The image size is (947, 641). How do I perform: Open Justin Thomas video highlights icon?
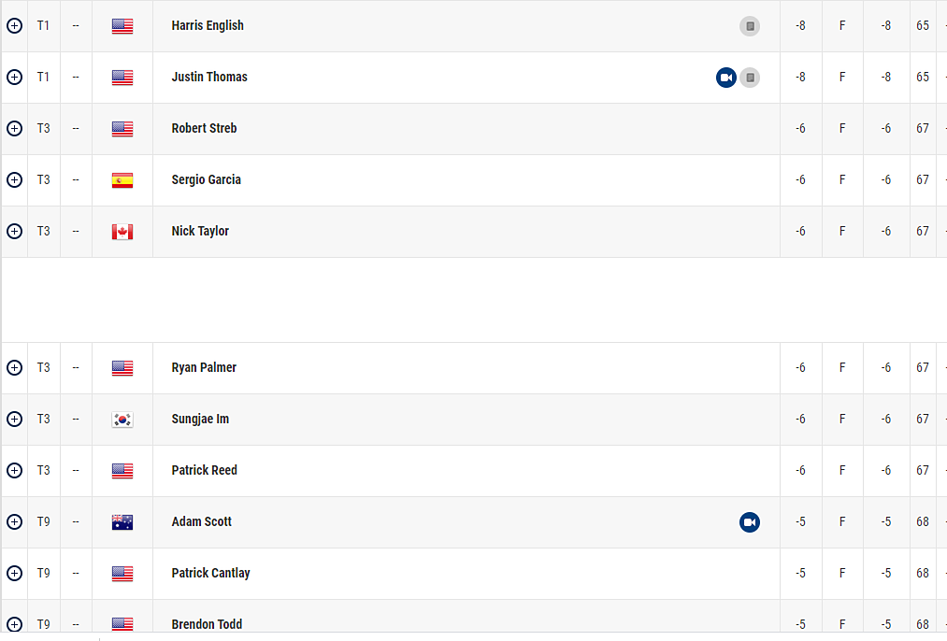pos(726,78)
